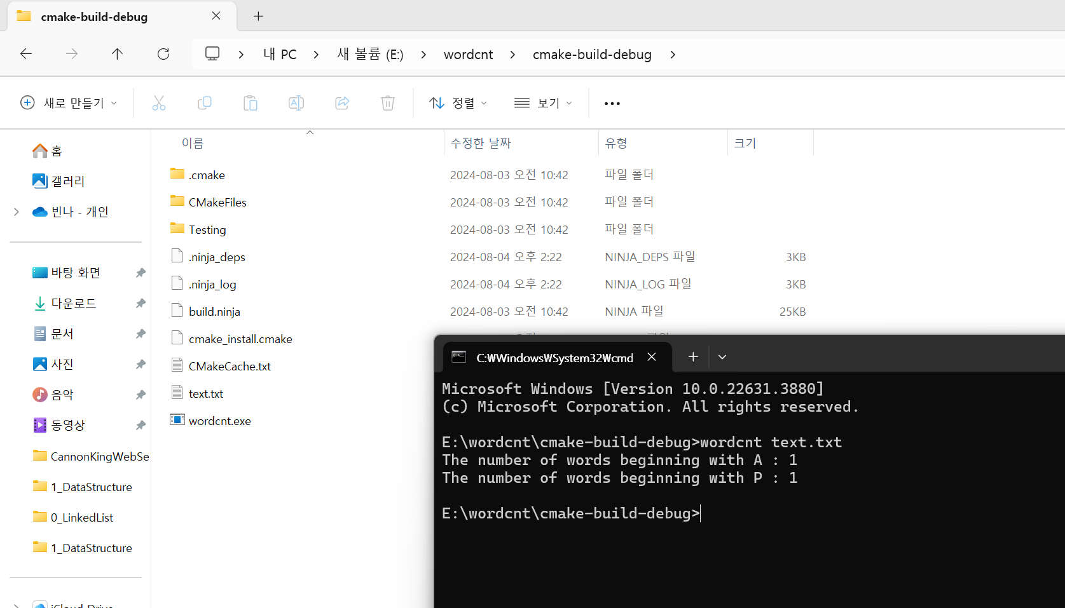Click the forward navigation arrow
This screenshot has width=1065, height=608.
tap(72, 54)
